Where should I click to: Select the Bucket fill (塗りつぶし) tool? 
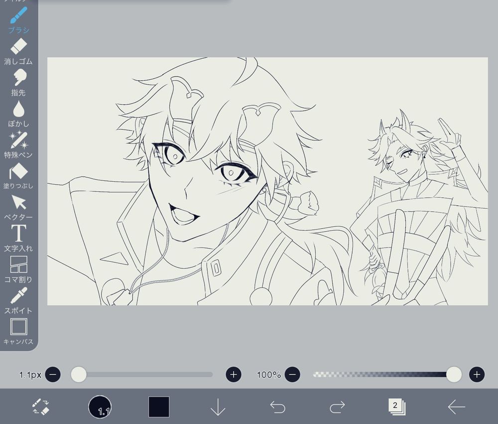[x=18, y=176]
